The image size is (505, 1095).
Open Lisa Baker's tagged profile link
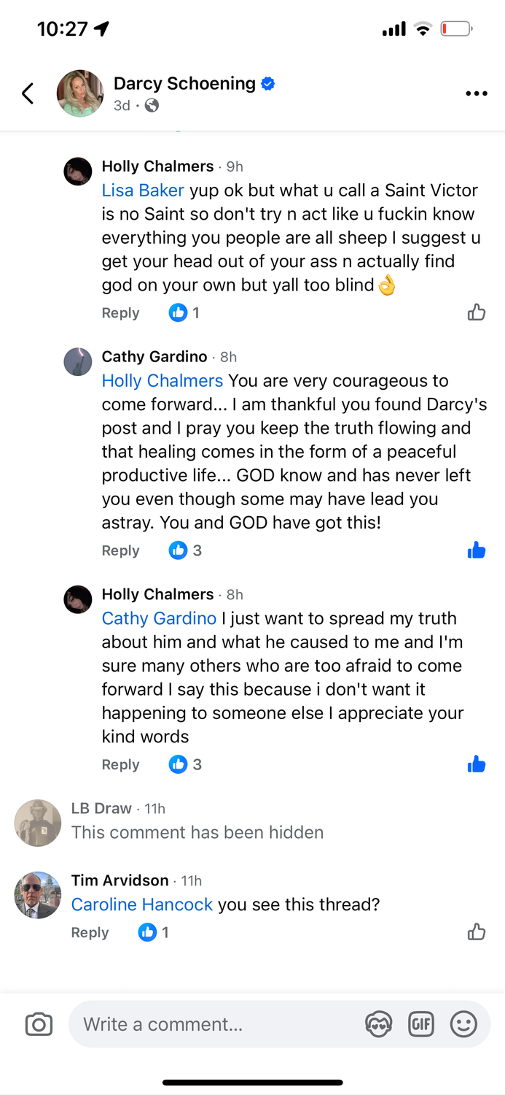point(143,191)
